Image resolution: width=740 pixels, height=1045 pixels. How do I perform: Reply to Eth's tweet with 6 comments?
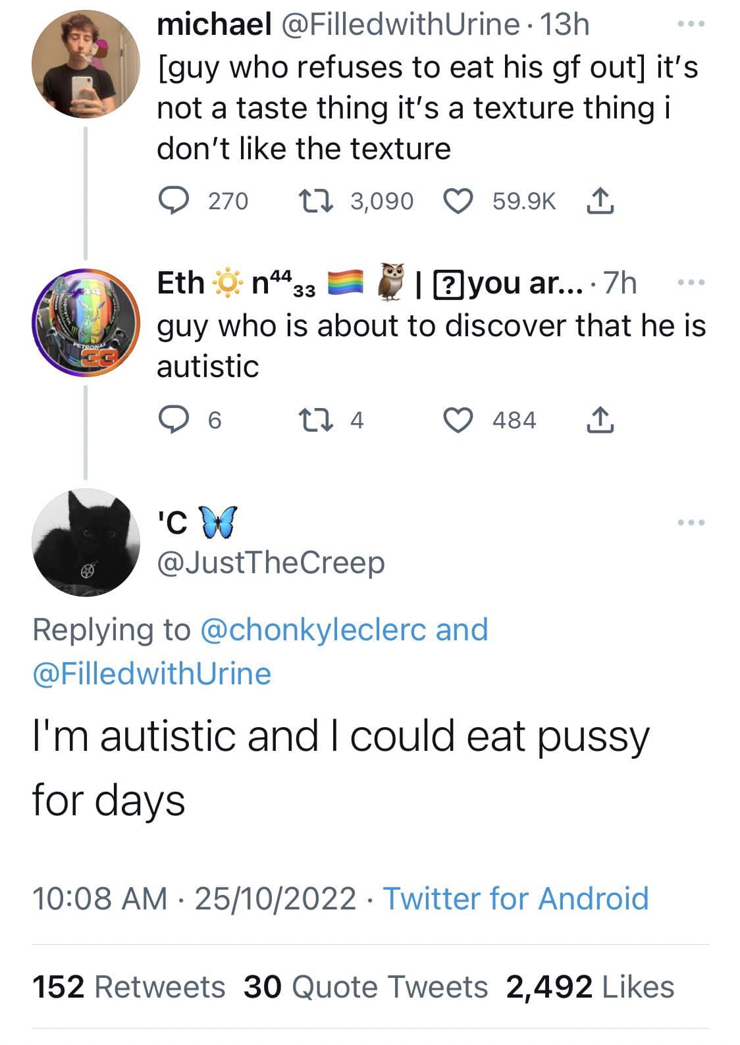(x=174, y=420)
